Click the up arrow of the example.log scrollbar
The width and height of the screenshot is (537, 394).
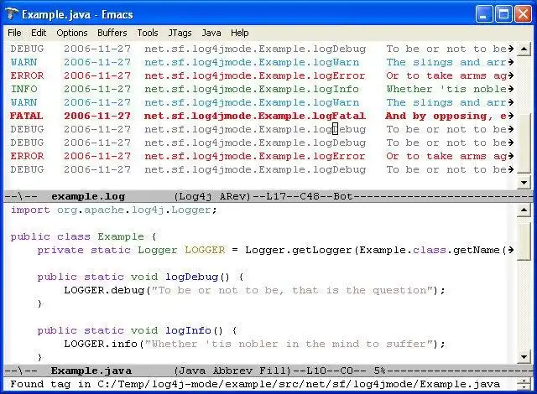coord(524,49)
